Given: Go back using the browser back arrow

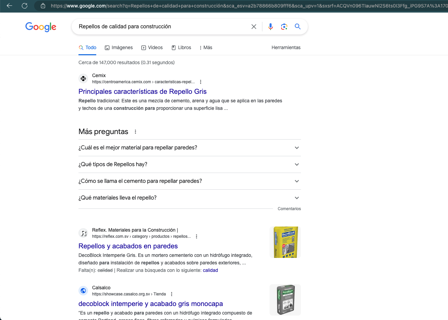Looking at the screenshot, I should click(10, 6).
